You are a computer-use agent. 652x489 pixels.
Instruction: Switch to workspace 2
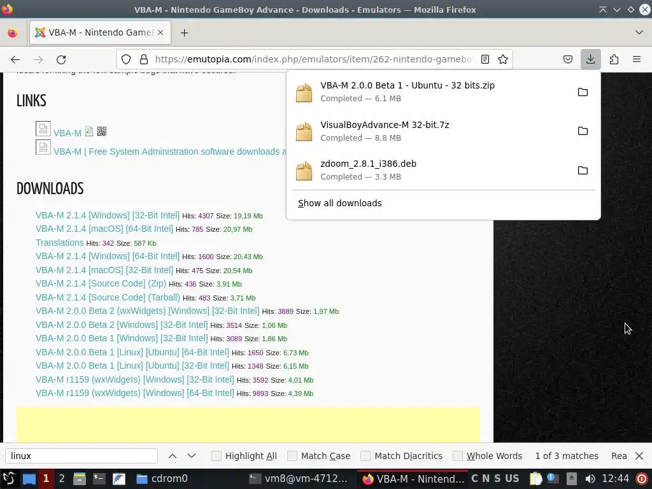62,479
